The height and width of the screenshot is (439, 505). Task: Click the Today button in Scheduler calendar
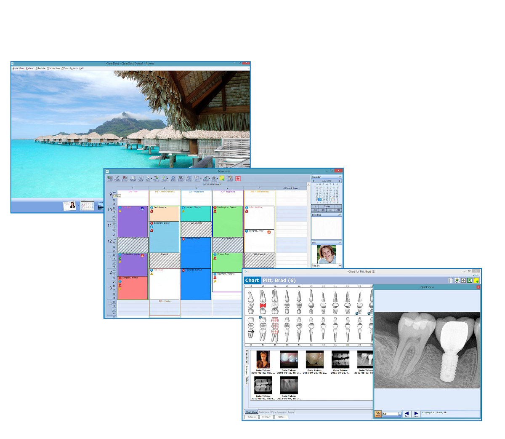[327, 206]
